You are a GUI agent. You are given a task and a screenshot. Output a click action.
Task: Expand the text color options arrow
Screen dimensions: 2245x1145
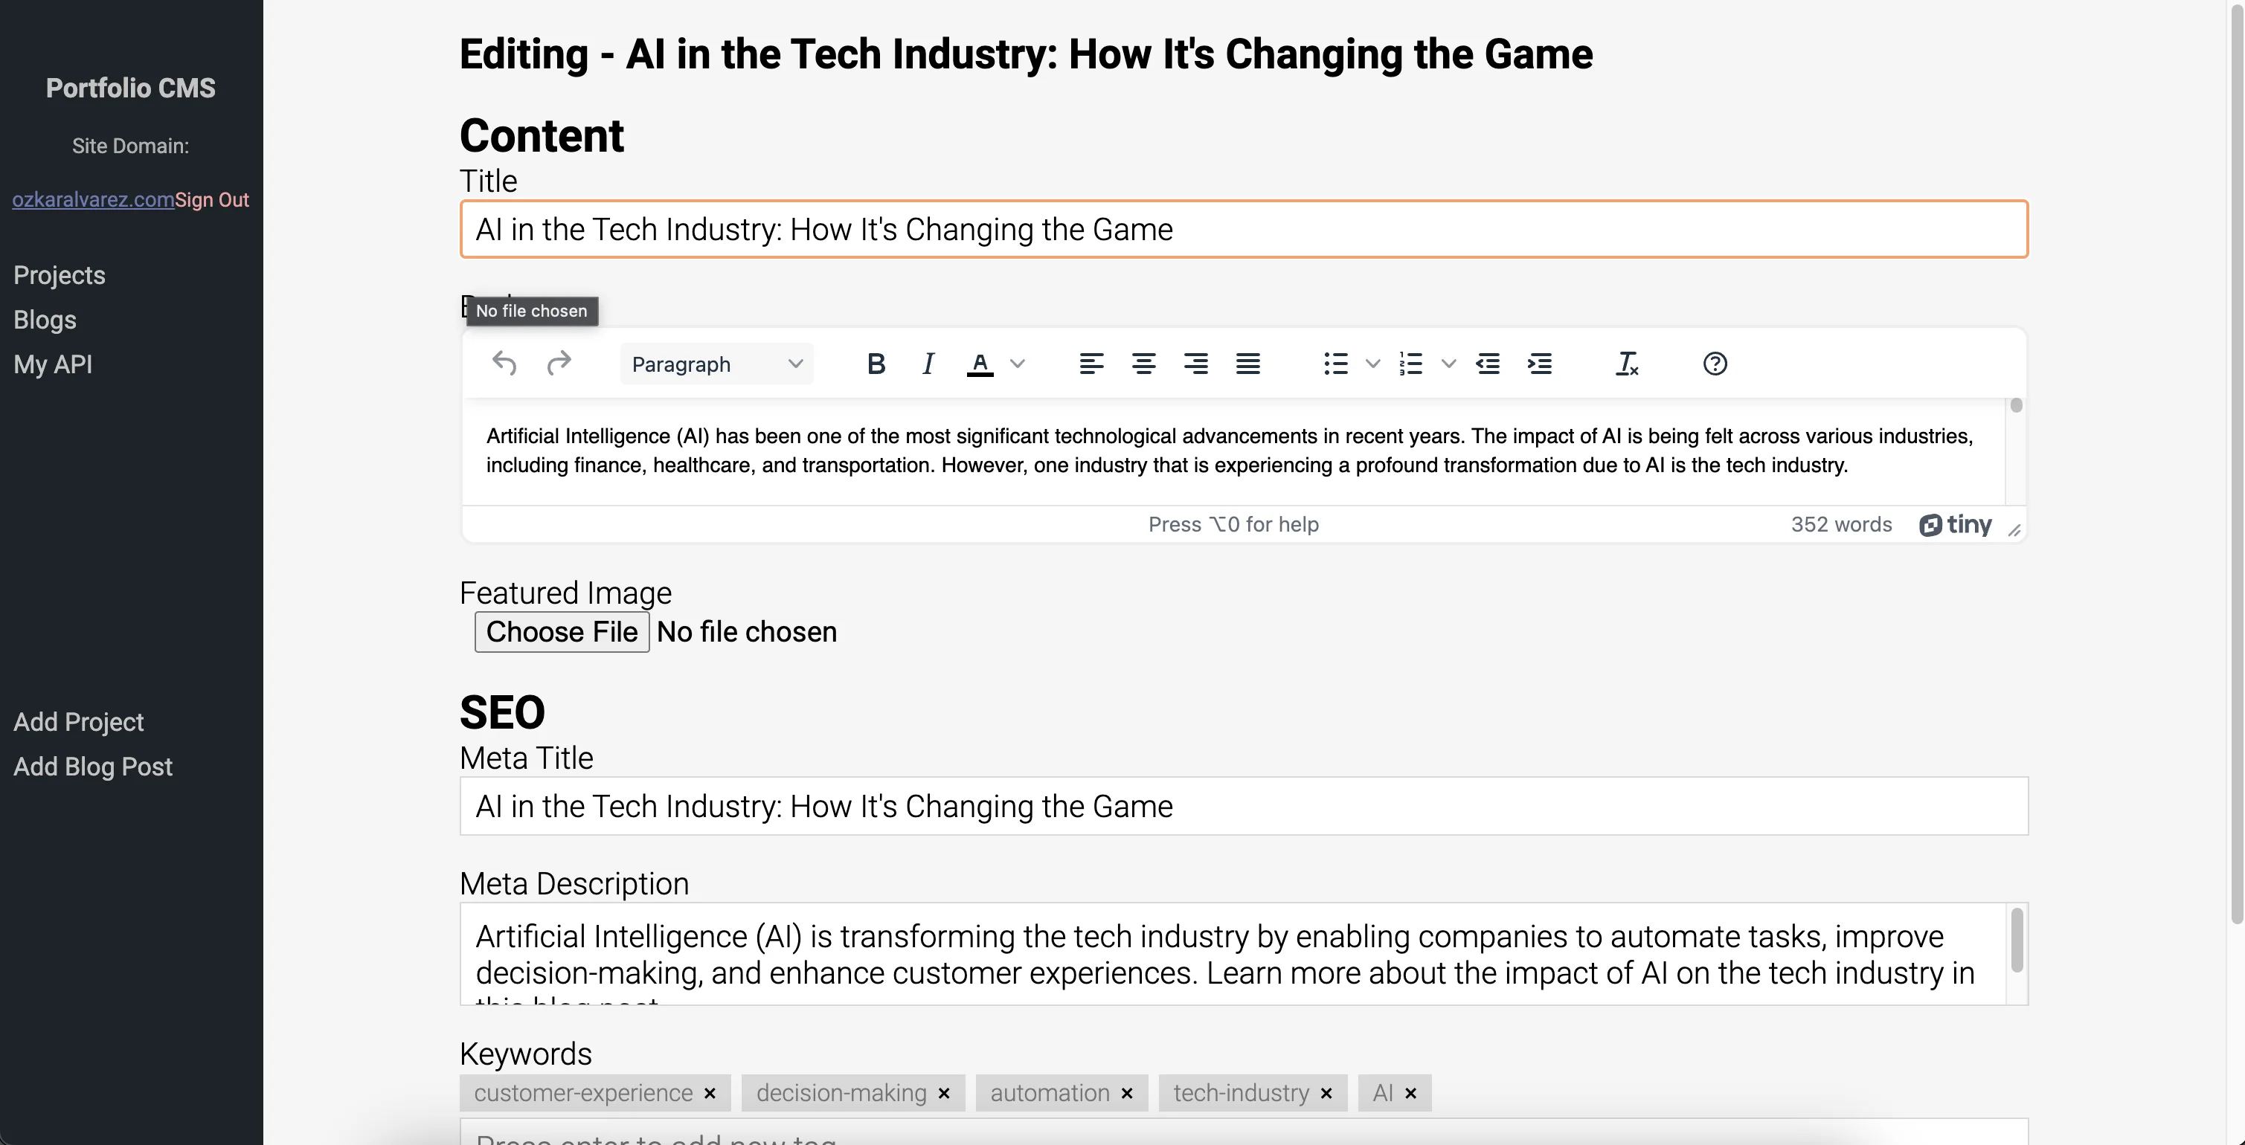click(x=1017, y=364)
